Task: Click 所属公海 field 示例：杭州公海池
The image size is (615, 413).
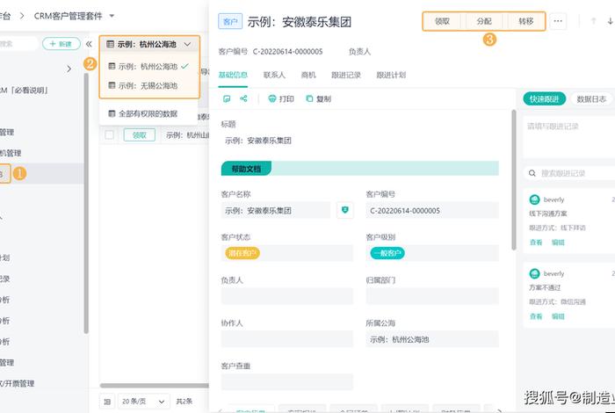Action: coord(432,339)
